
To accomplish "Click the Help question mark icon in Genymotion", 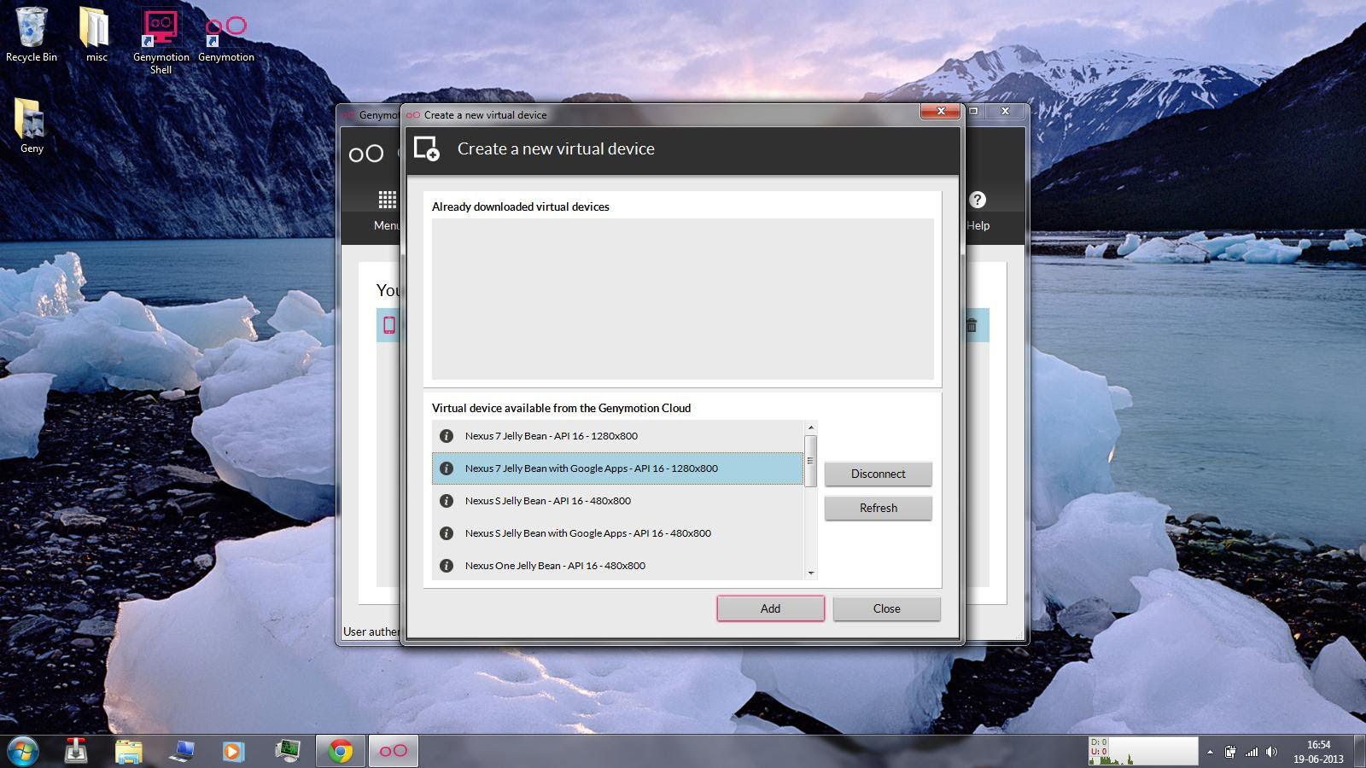I will (978, 200).
